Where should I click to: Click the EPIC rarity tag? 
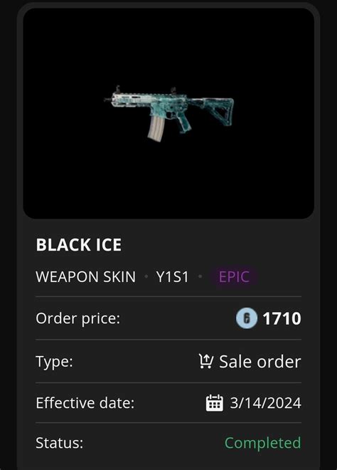pyautogui.click(x=234, y=277)
